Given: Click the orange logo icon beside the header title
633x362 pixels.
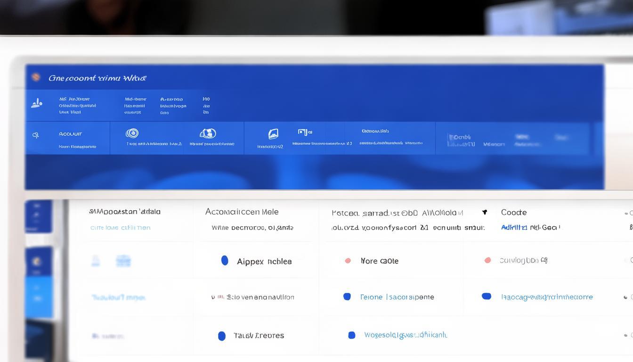Looking at the screenshot, I should point(36,77).
